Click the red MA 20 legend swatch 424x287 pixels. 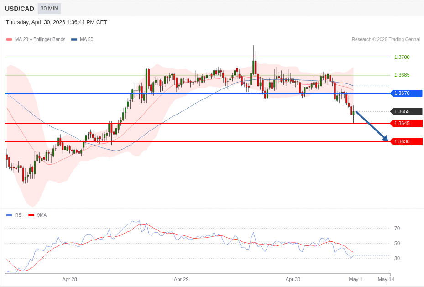tap(9, 40)
